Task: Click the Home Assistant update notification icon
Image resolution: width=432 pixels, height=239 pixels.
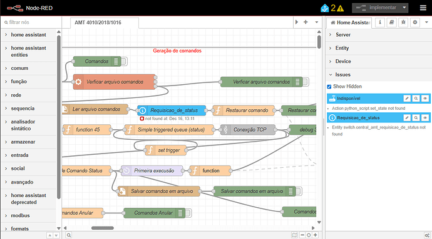Action: tap(324, 8)
